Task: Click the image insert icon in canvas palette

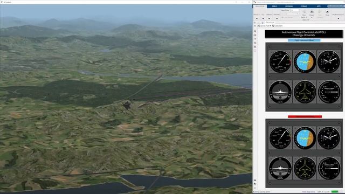Action: point(255,47)
